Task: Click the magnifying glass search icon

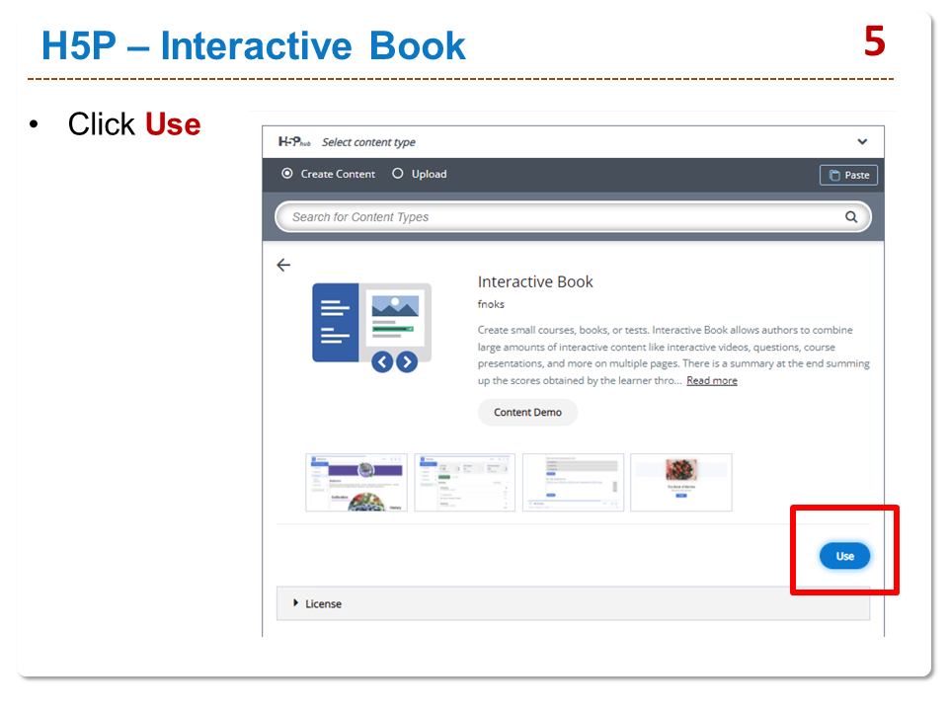Action: [851, 217]
